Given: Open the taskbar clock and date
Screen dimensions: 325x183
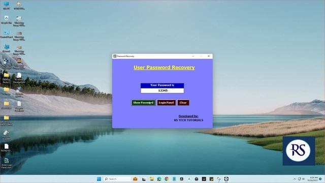Looking at the screenshot, I should pyautogui.click(x=313, y=179).
